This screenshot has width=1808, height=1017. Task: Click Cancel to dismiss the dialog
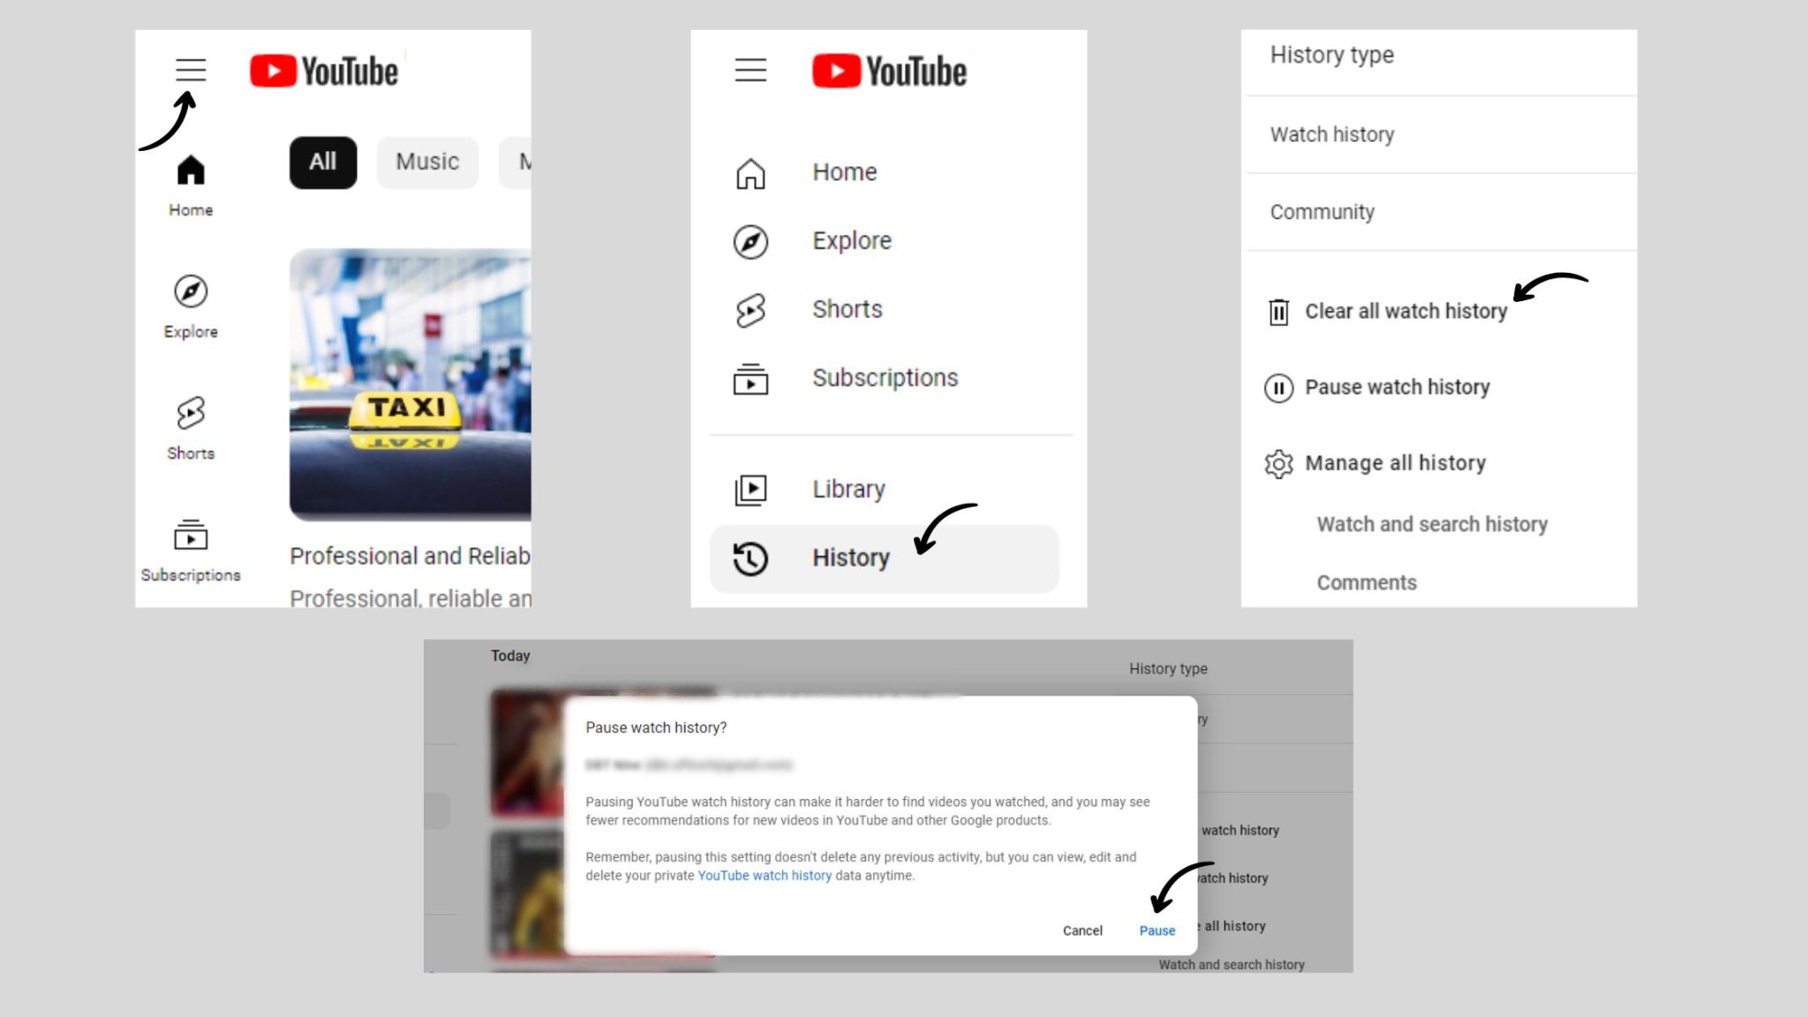tap(1082, 930)
